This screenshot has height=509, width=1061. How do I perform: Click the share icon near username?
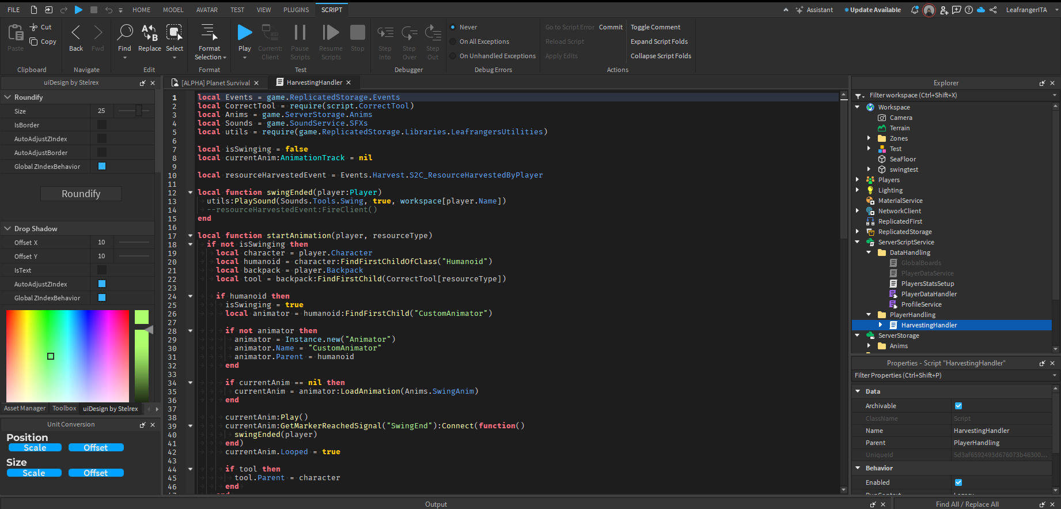994,10
